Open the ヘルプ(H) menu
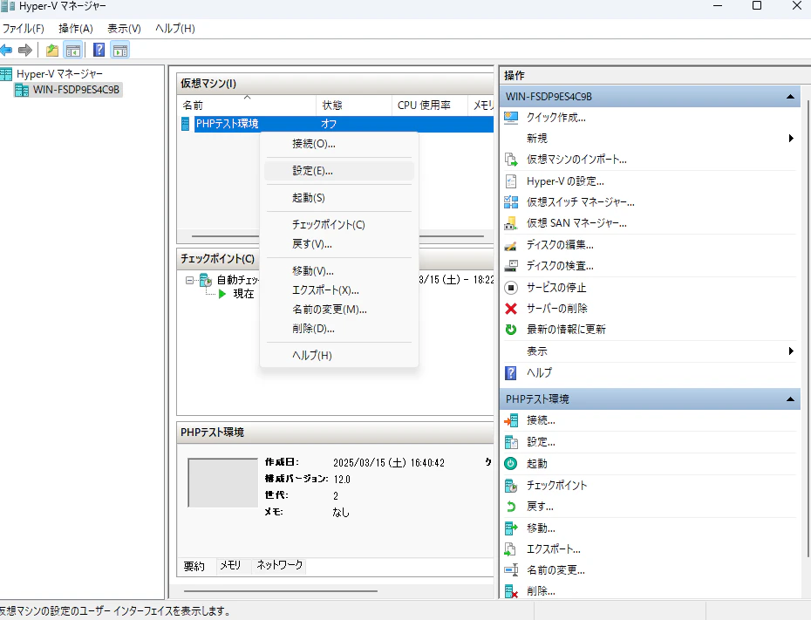The width and height of the screenshot is (811, 620). click(x=174, y=29)
